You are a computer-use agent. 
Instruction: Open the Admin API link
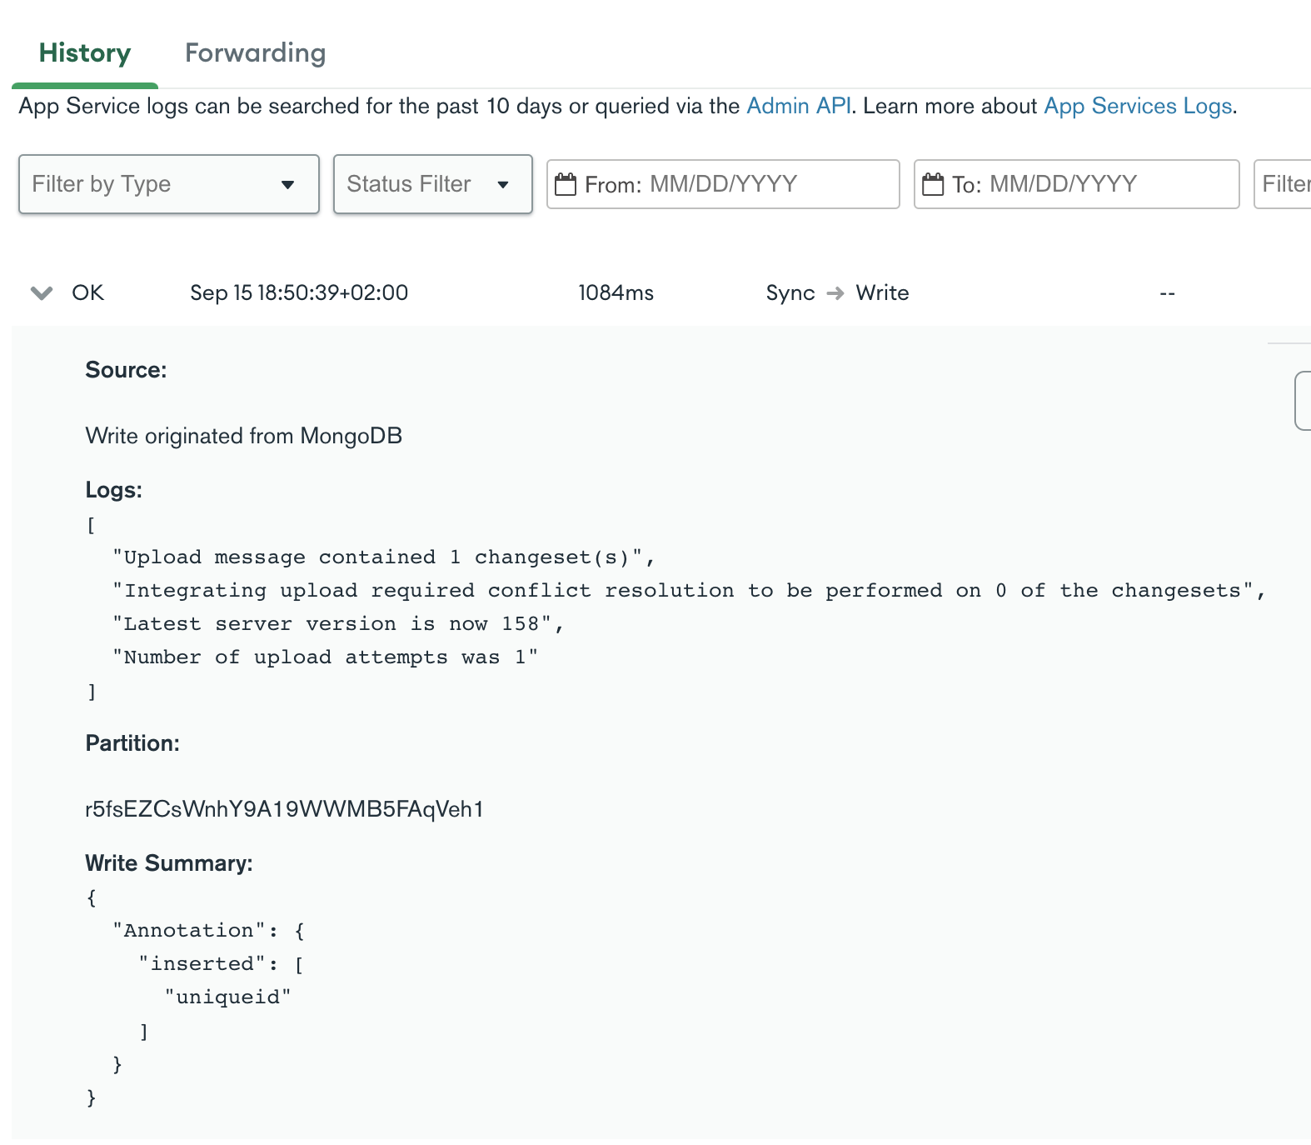pos(798,107)
